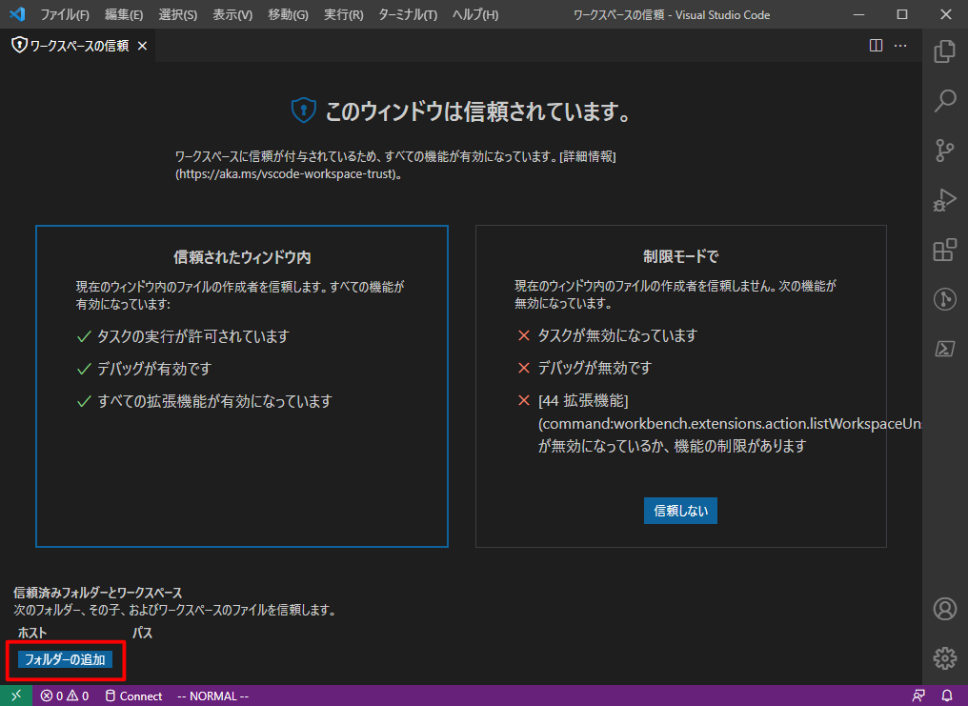The image size is (968, 706).
Task: Click the [44 拡張機能] link text
Action: tap(583, 401)
